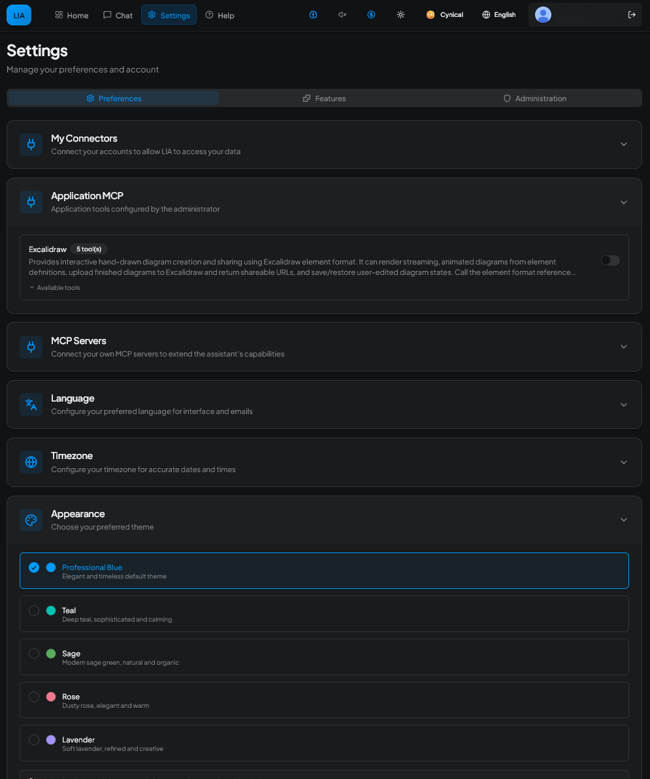The image size is (650, 779).
Task: Click the dollar cost icon in top bar
Action: tap(371, 14)
